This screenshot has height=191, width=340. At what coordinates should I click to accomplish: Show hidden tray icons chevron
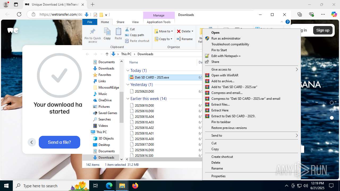click(x=286, y=186)
